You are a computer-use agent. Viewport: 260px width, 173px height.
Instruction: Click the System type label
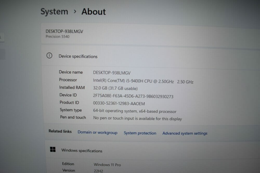click(x=71, y=110)
